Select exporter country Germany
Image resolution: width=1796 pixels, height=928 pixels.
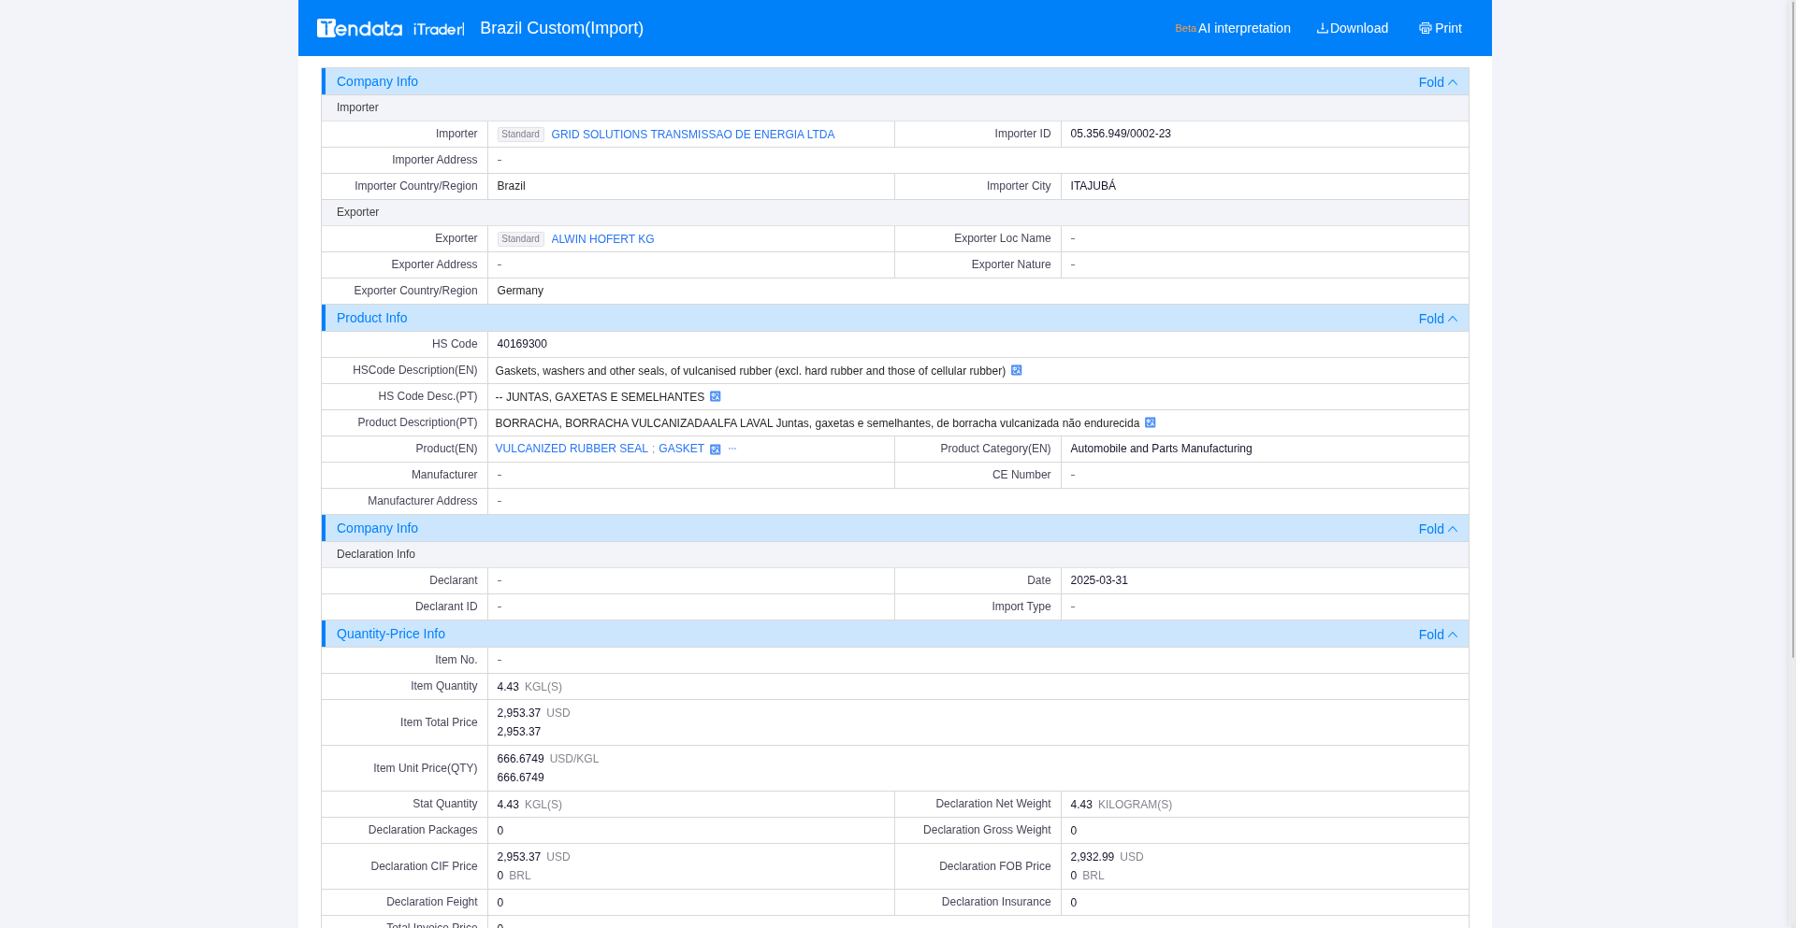(x=520, y=291)
